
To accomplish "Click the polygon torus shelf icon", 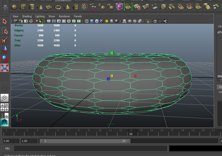I will click(x=58, y=7).
